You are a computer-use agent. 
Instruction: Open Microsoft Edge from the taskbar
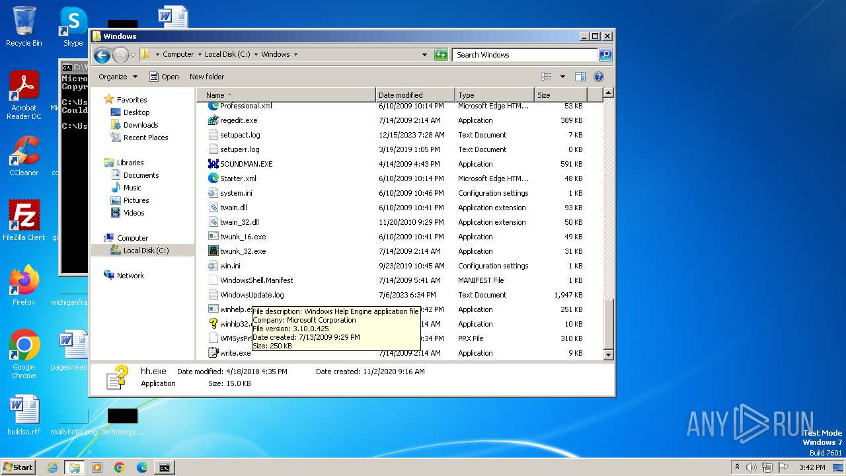point(142,467)
